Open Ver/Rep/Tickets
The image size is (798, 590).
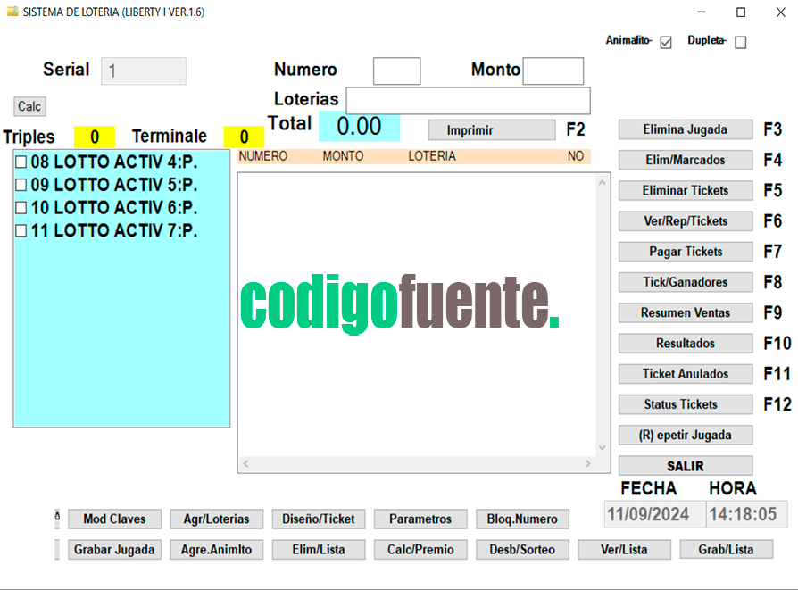click(685, 221)
